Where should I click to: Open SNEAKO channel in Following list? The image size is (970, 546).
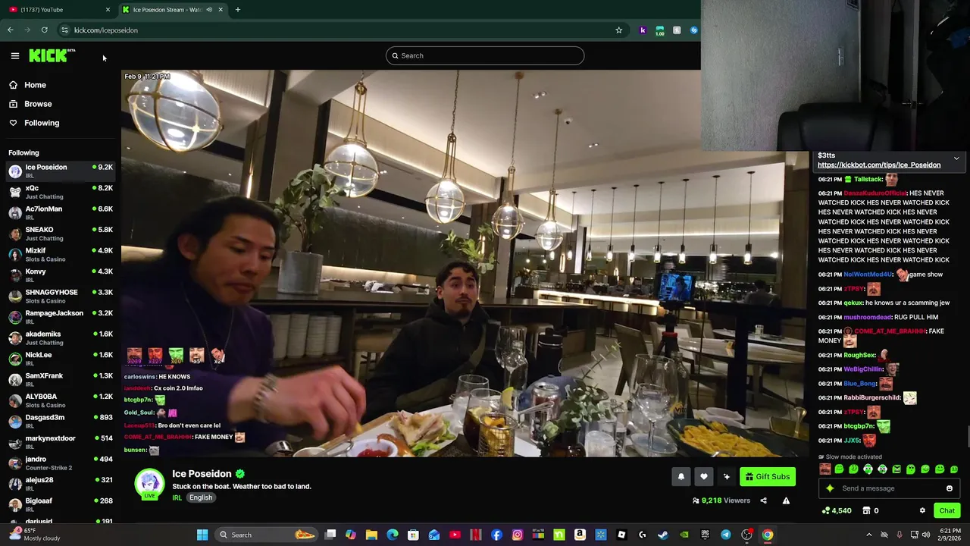pos(61,234)
